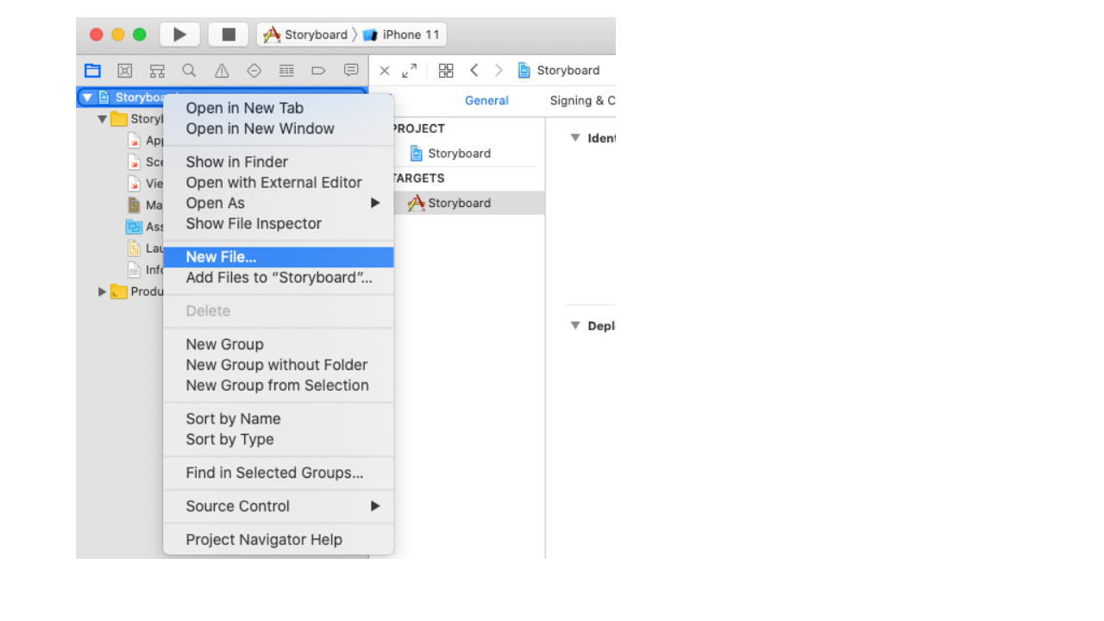The image size is (1104, 621).
Task: Collapse the Identity section disclosure triangle
Action: click(575, 138)
